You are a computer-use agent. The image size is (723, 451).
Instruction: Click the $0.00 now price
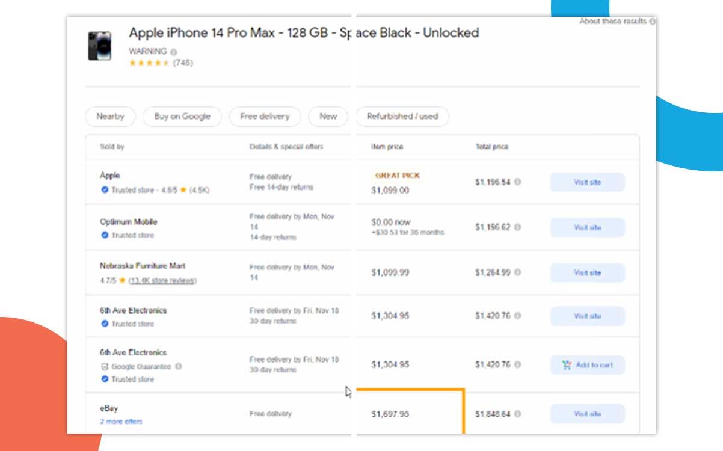pyautogui.click(x=391, y=222)
